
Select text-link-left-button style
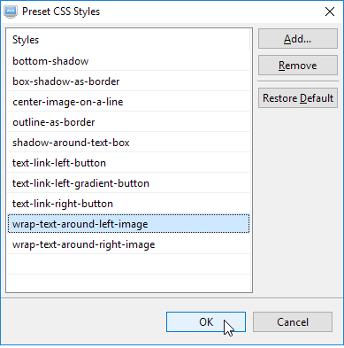pyautogui.click(x=128, y=163)
